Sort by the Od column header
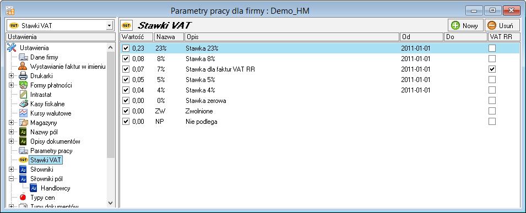Screen dimensions: 526x213 tap(421, 36)
